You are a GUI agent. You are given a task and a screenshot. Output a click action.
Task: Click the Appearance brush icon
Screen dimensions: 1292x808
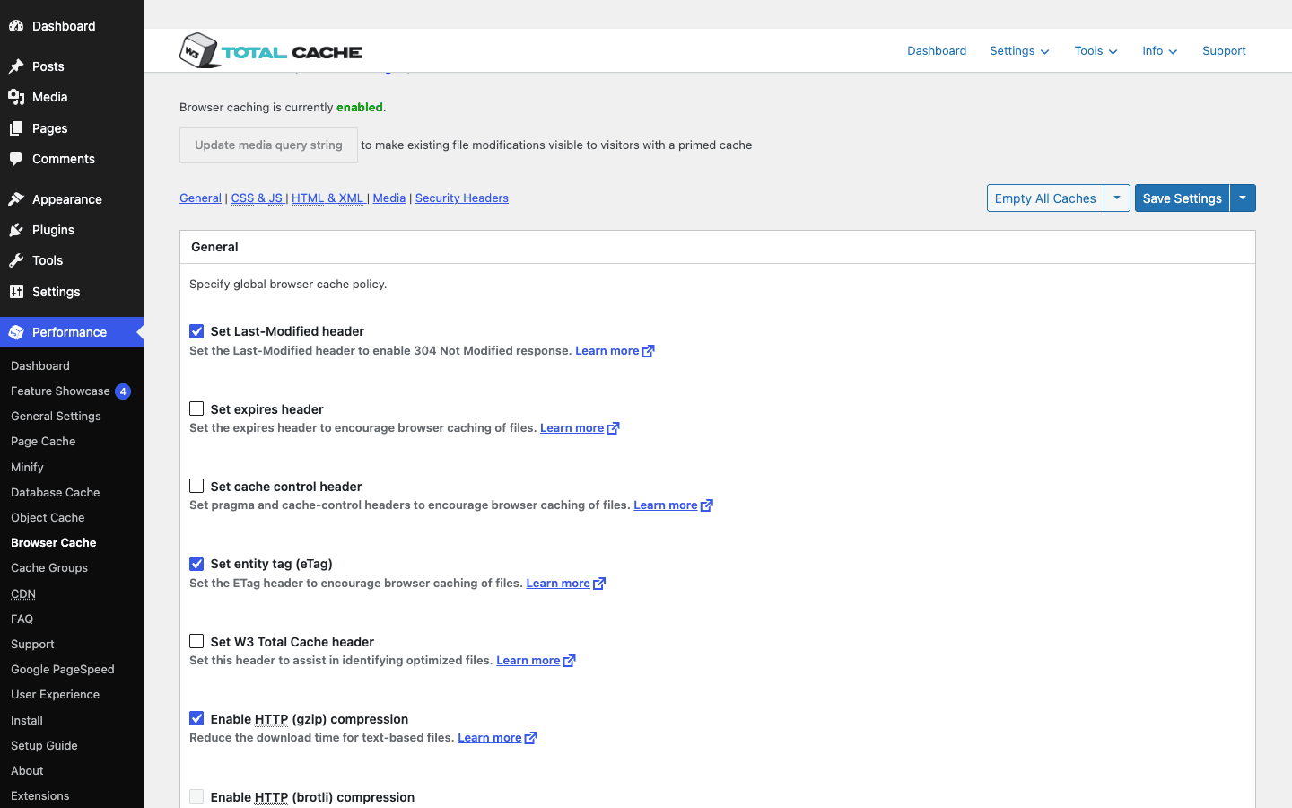pos(16,199)
